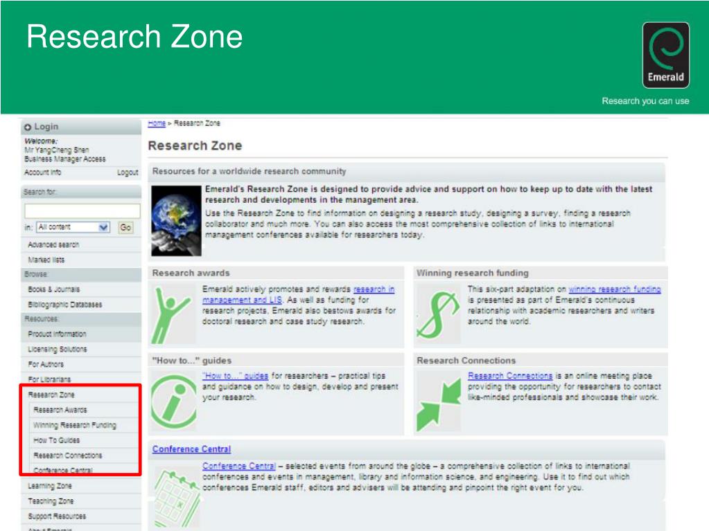709x531 pixels.
Task: Click the Login plus icon
Action: coord(28,127)
